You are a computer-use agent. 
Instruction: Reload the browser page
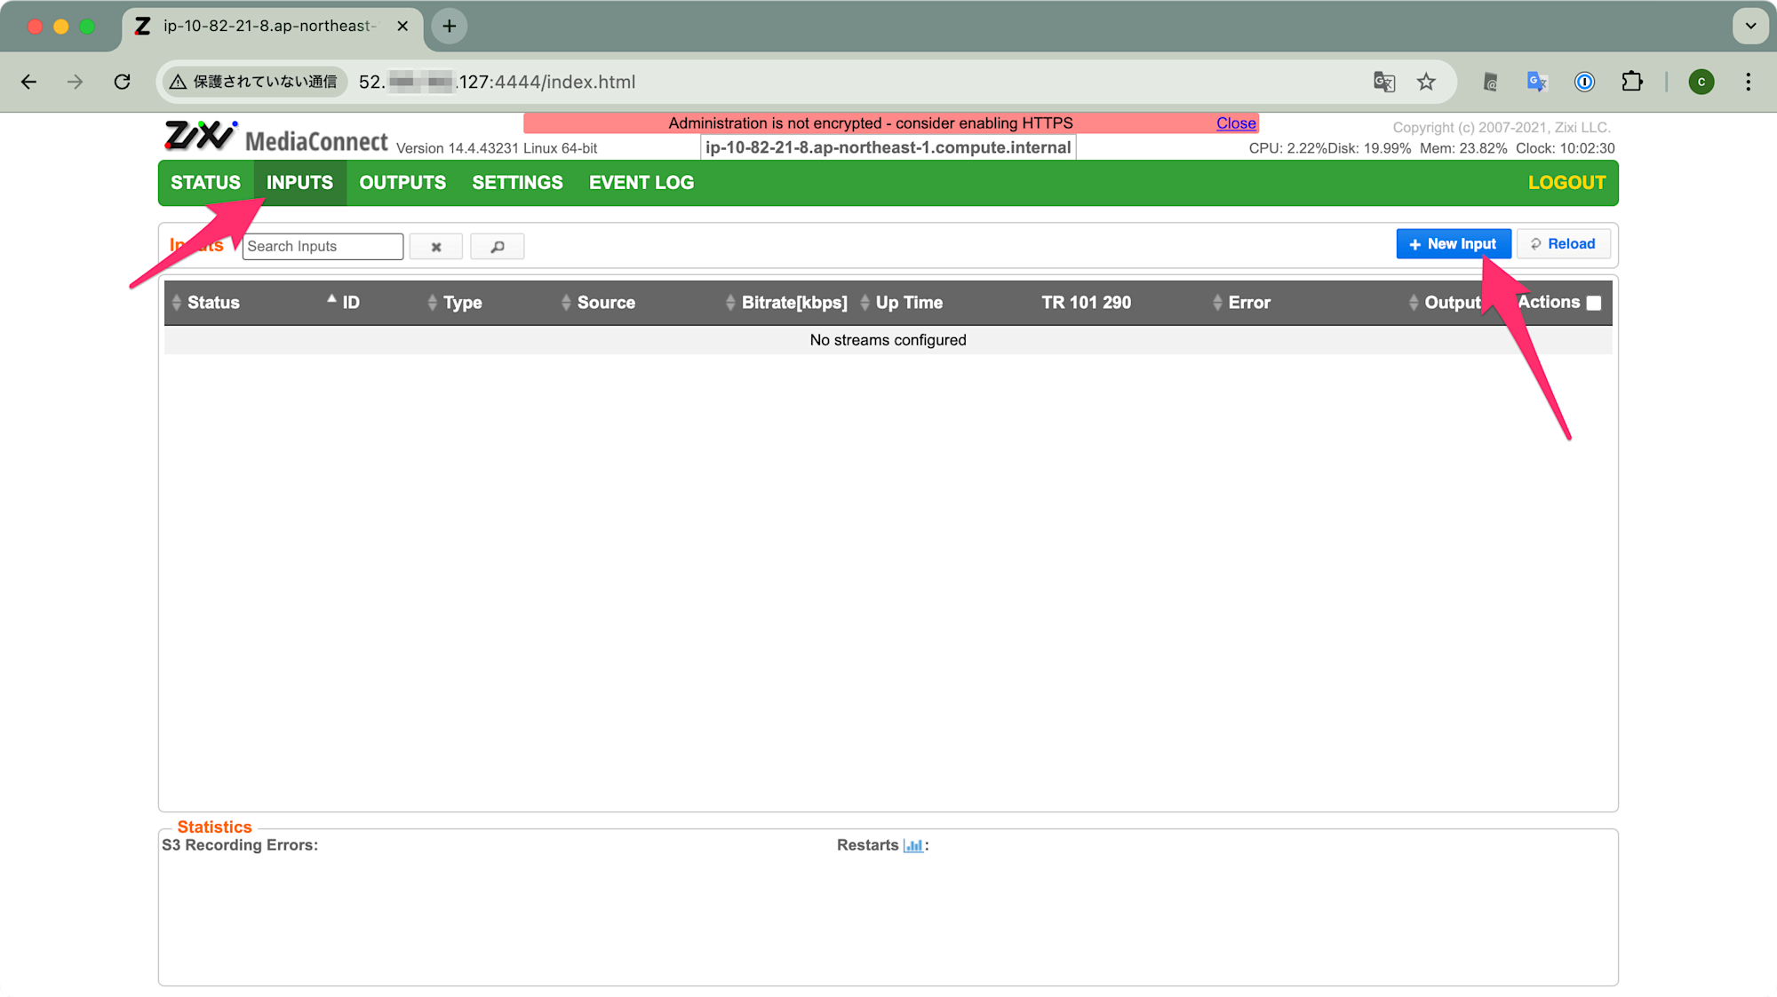tap(123, 82)
